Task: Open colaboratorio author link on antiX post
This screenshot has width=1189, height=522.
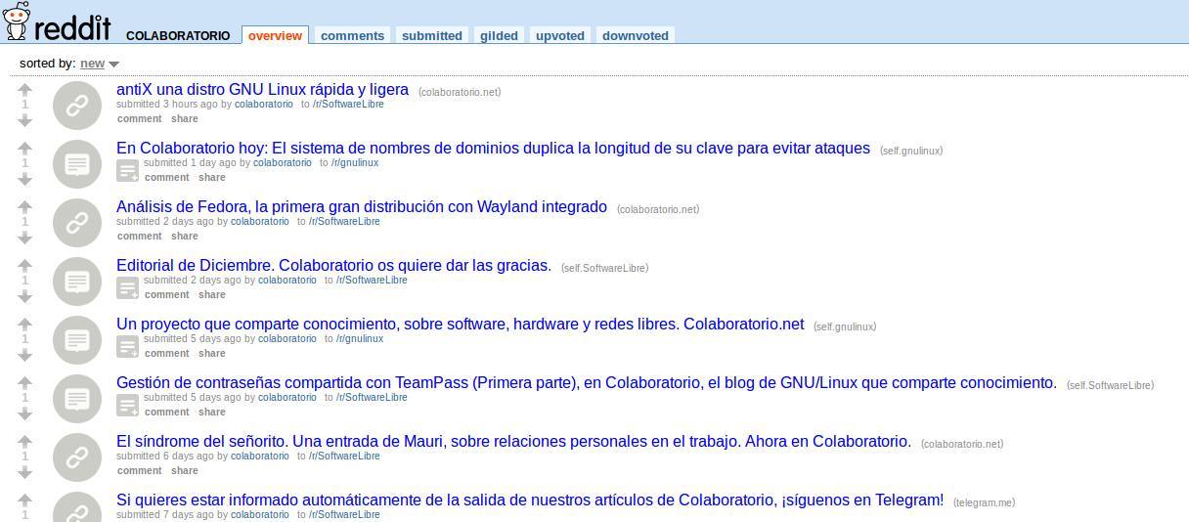Action: [x=264, y=104]
